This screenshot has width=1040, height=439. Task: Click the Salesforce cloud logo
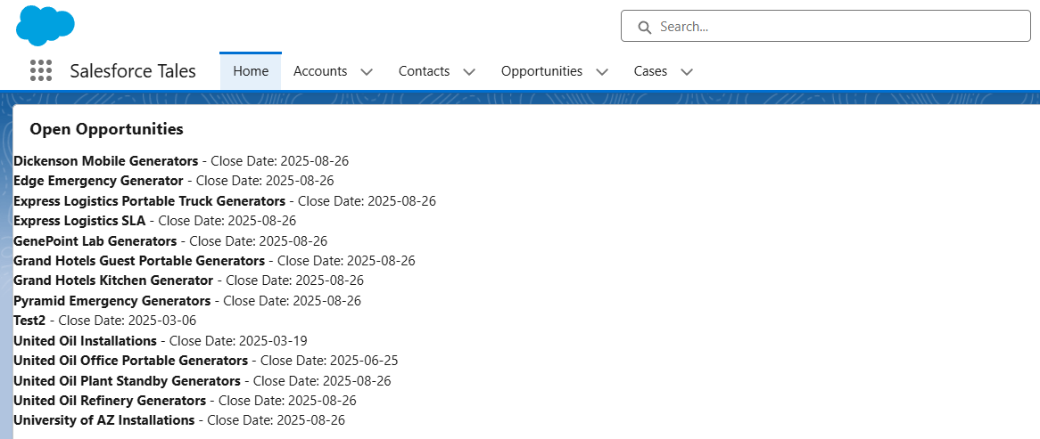[x=45, y=25]
